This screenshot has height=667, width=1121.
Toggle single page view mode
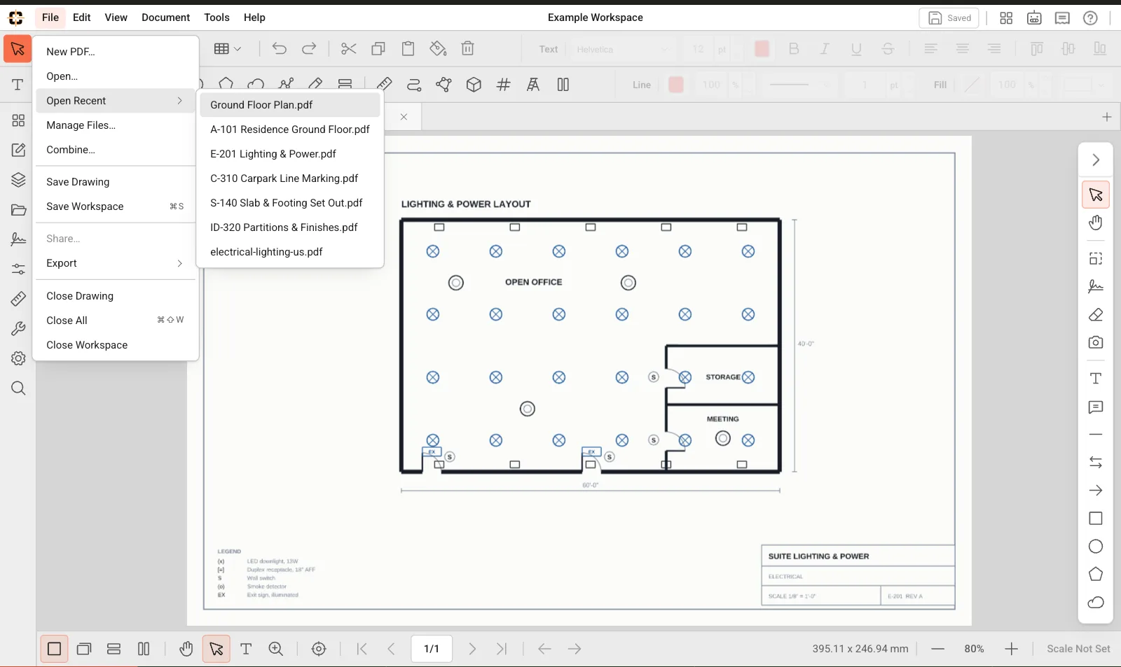click(x=54, y=649)
